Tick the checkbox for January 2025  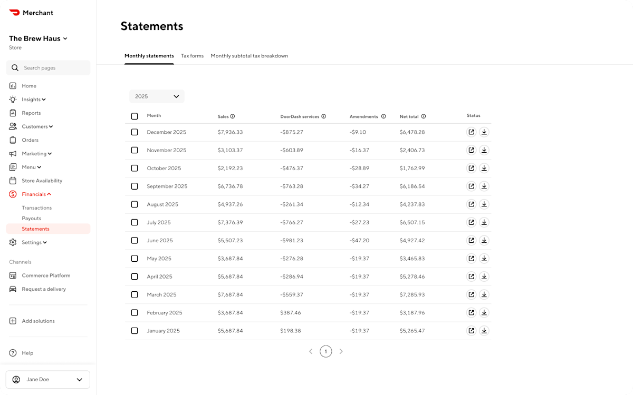135,330
